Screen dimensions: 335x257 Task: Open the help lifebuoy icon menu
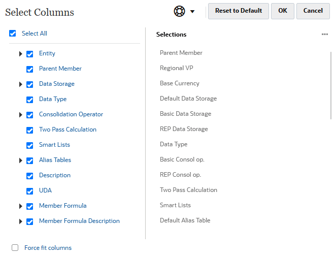179,11
